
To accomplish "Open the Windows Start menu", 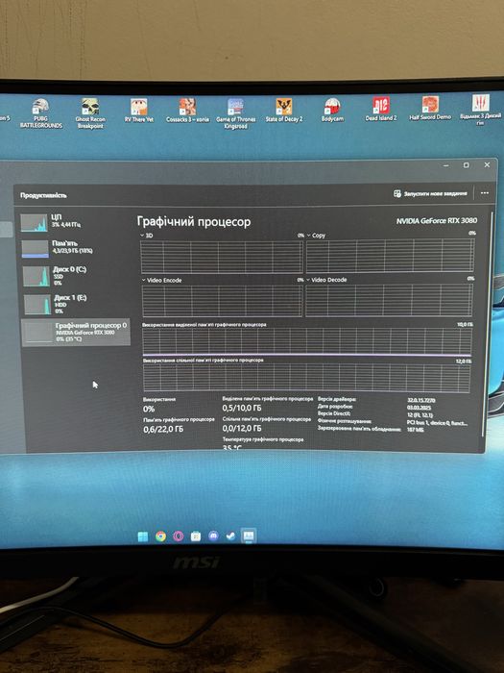I will 143,536.
